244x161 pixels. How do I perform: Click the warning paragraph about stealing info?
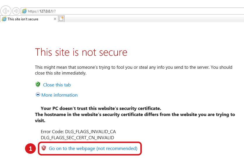(x=134, y=70)
